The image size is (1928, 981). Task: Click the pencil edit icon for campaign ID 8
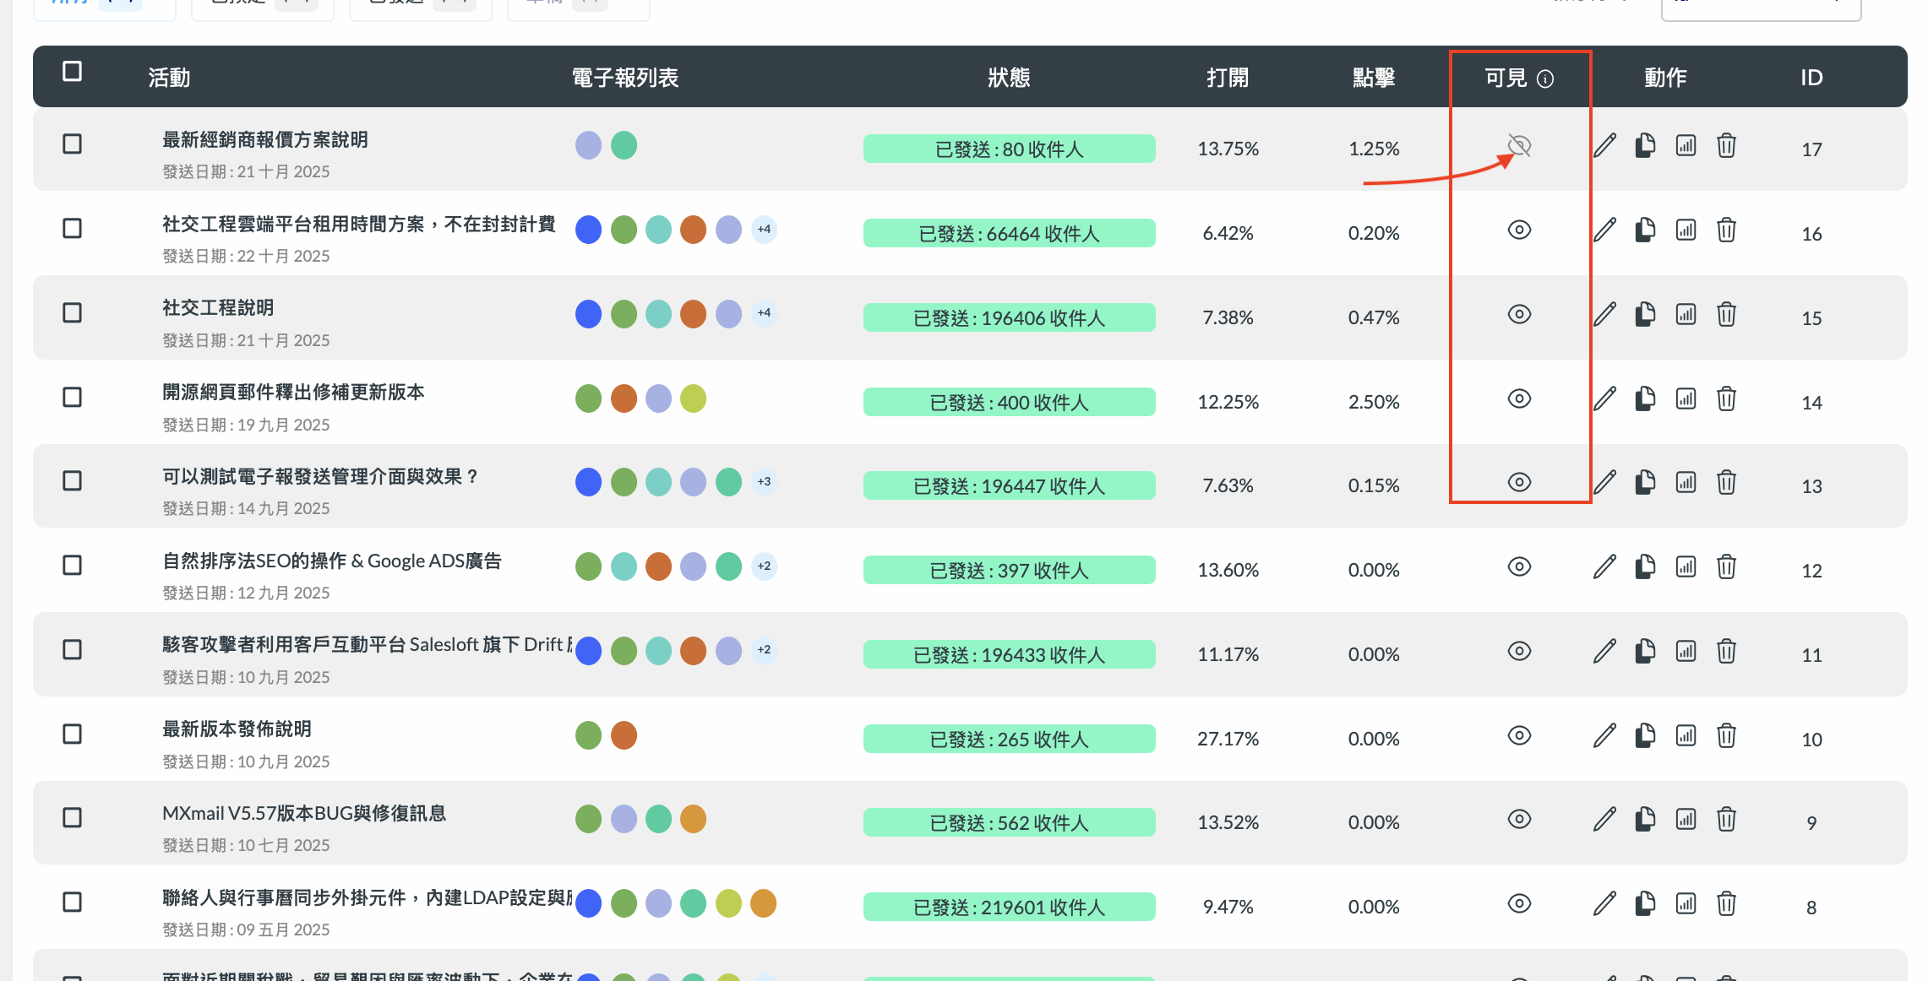tap(1604, 904)
